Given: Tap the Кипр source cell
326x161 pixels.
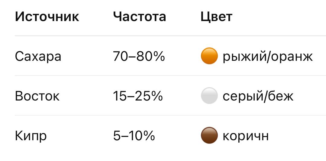Looking at the screenshot, I should coord(31,136).
